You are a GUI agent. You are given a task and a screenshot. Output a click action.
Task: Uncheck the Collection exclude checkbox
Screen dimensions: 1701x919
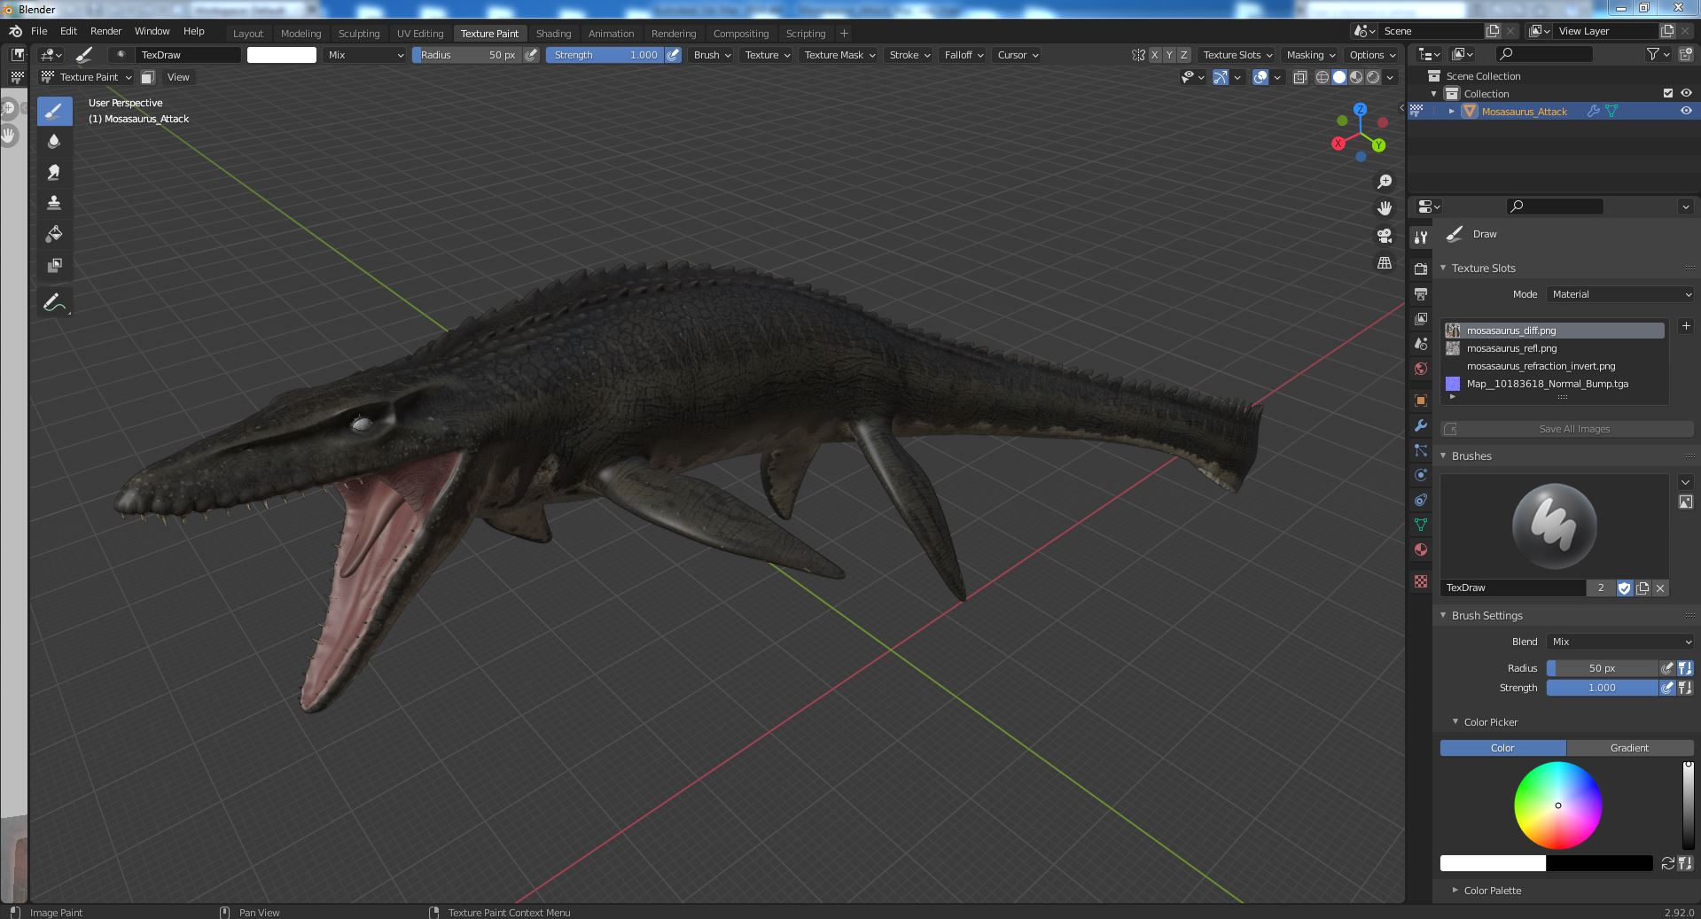[x=1667, y=93]
